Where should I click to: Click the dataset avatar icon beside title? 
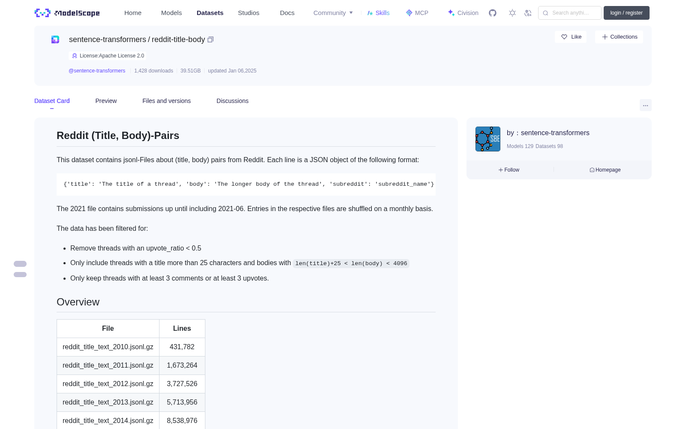pos(55,39)
